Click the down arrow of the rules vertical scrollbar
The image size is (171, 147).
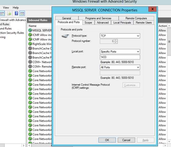coord(169,141)
